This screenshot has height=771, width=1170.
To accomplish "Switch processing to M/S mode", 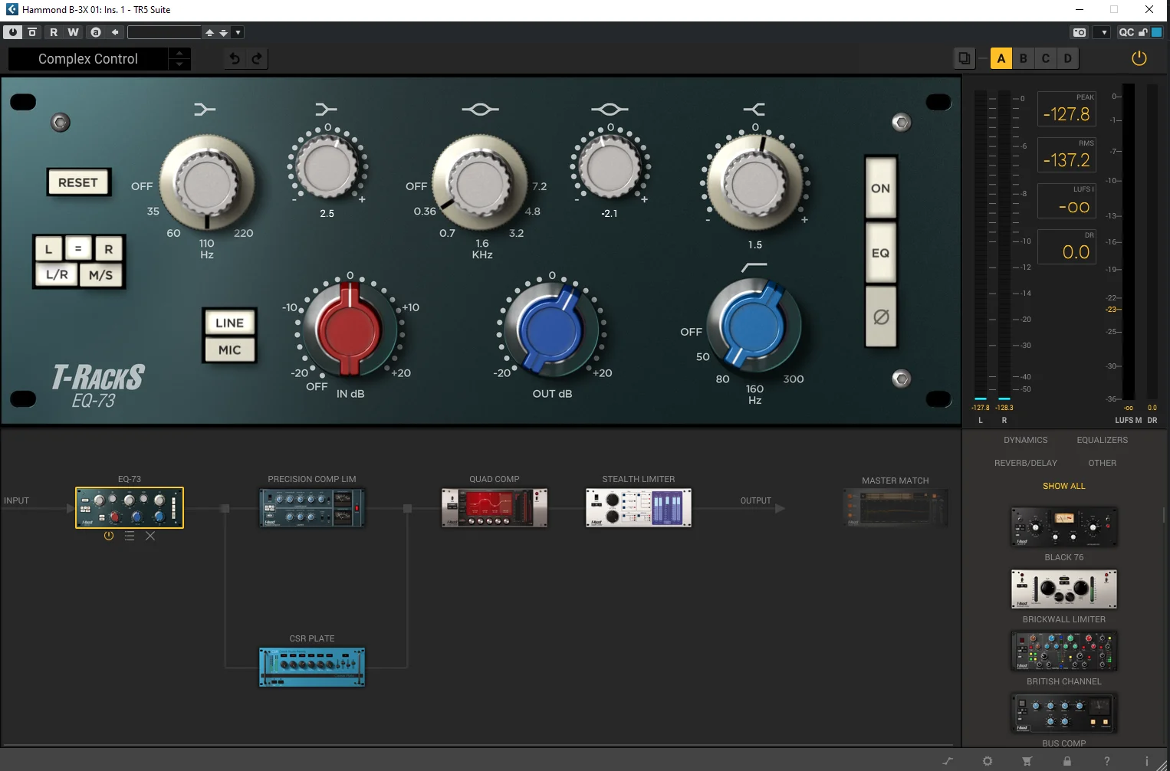I will [x=100, y=275].
